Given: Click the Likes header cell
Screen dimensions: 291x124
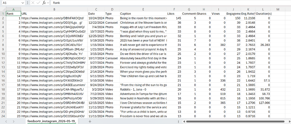Looking at the screenshot, I should 174,14.
